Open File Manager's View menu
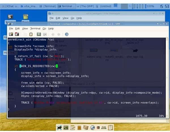The width and height of the screenshot is (170, 132). click(x=65, y=18)
